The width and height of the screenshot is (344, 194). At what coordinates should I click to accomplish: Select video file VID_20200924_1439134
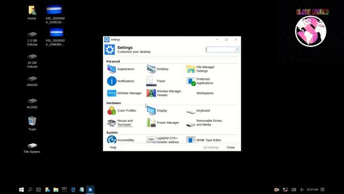[55, 15]
